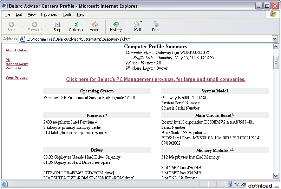
Task: Refresh the page using the Refresh icon
Action: pyautogui.click(x=76, y=24)
